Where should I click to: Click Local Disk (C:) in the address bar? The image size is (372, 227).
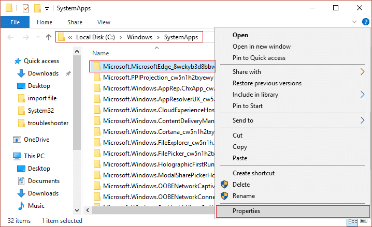[x=95, y=37]
